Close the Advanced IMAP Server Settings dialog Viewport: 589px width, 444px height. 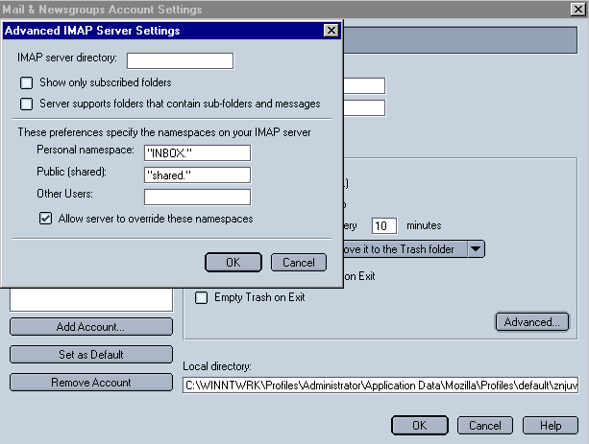click(x=331, y=31)
